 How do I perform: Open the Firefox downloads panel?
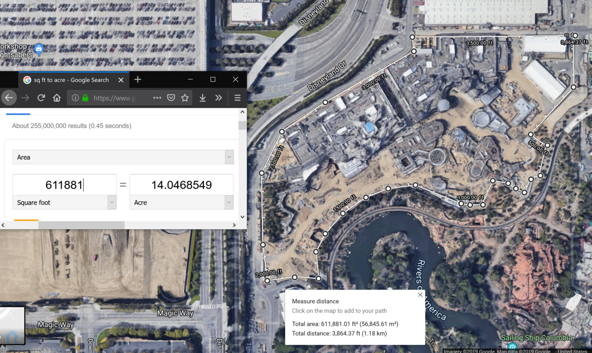202,98
